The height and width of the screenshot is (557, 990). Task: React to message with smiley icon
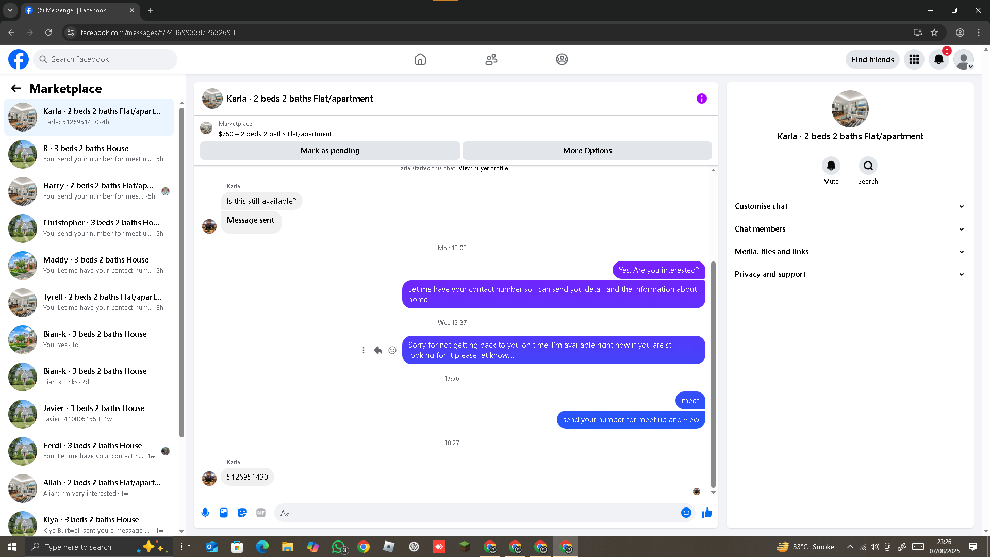[x=392, y=350]
